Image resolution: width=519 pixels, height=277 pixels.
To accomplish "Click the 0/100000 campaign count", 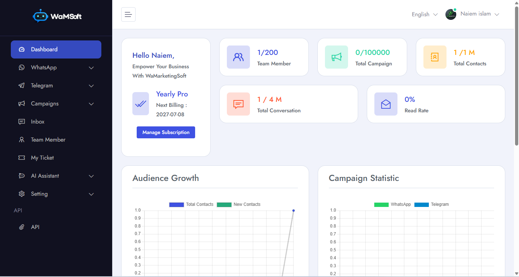I will tap(373, 52).
